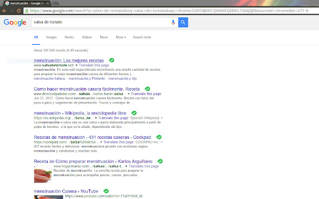Screen dimensions: 319x199
Task: Click the YouTube video thumbnail
Action: coord(48,197)
